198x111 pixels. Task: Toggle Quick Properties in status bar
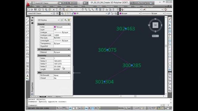tap(96, 108)
